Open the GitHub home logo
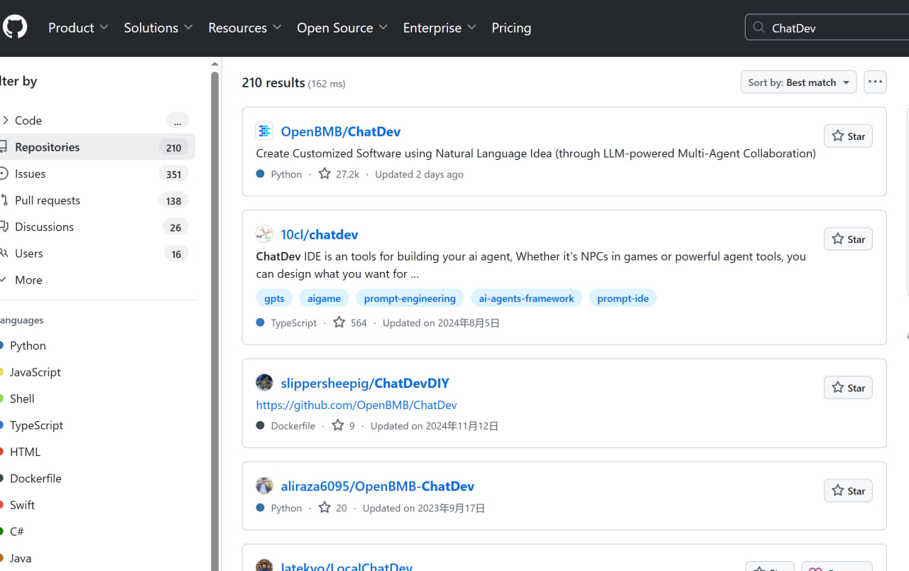The image size is (909, 571). (x=14, y=28)
